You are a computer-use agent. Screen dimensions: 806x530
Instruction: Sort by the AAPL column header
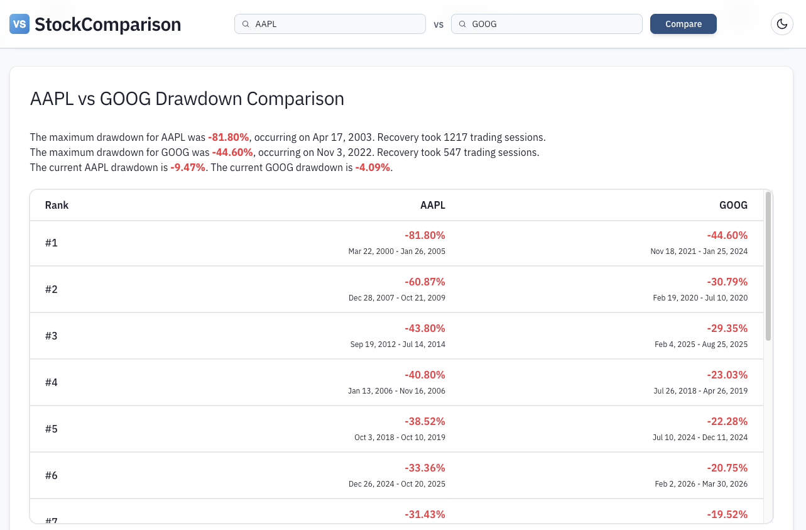[432, 205]
